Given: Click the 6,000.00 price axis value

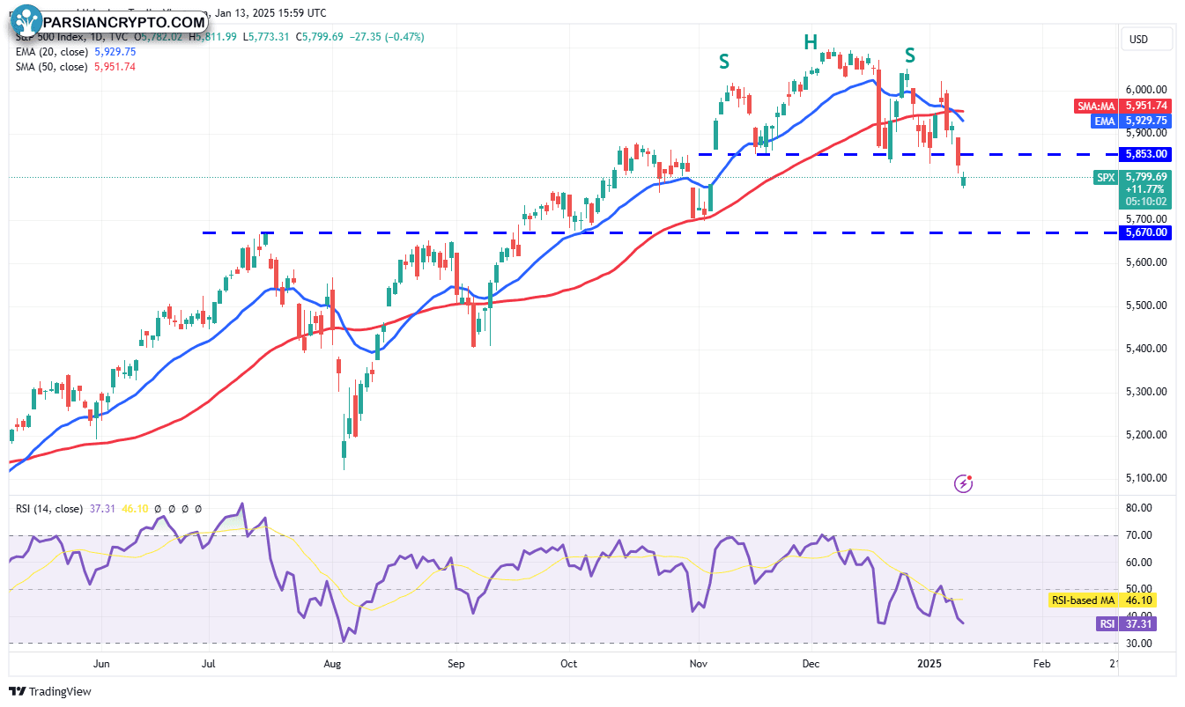Looking at the screenshot, I should coord(1146,90).
